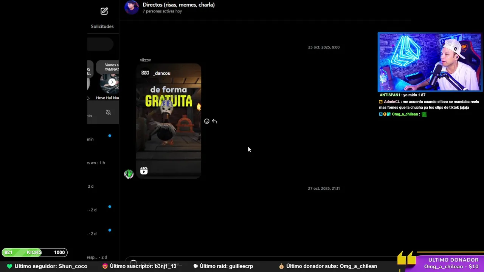Click the compose new message icon
The height and width of the screenshot is (272, 484).
104,11
